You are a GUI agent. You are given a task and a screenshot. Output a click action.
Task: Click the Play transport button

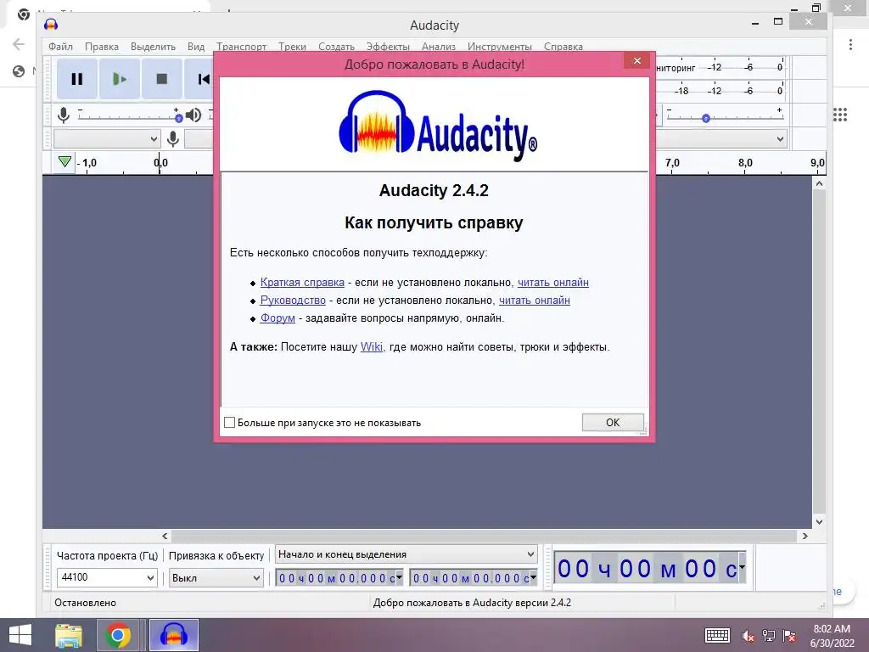click(120, 79)
